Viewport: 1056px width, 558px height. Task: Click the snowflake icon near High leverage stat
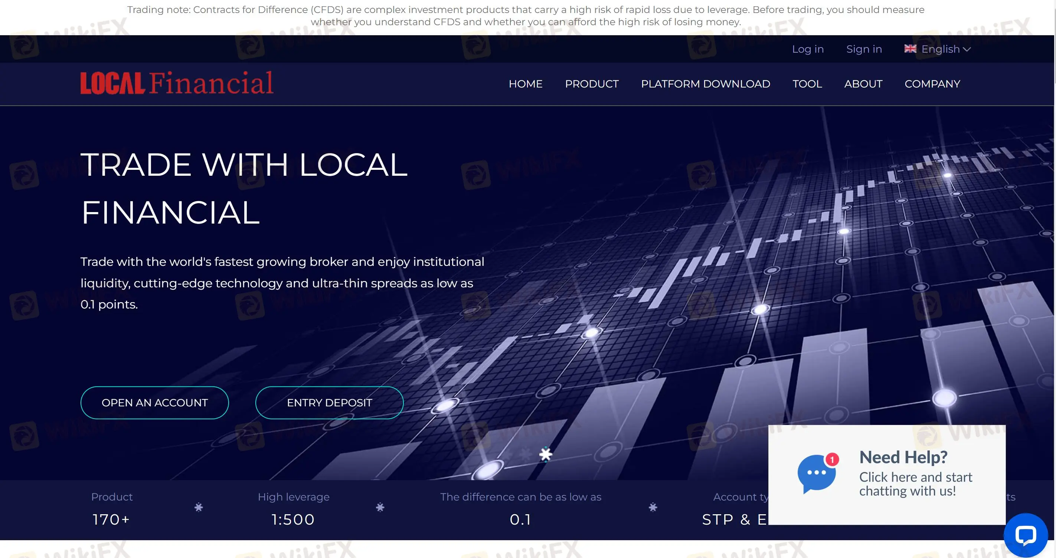[380, 507]
